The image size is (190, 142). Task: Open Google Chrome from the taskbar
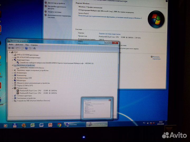(x=59, y=125)
